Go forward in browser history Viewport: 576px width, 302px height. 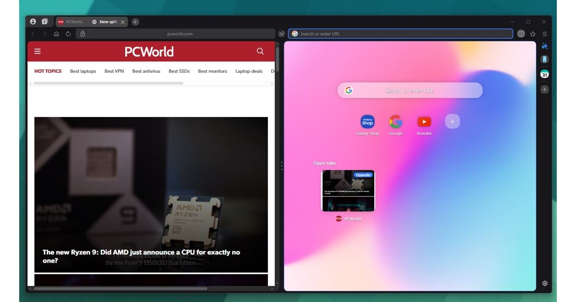coord(45,34)
